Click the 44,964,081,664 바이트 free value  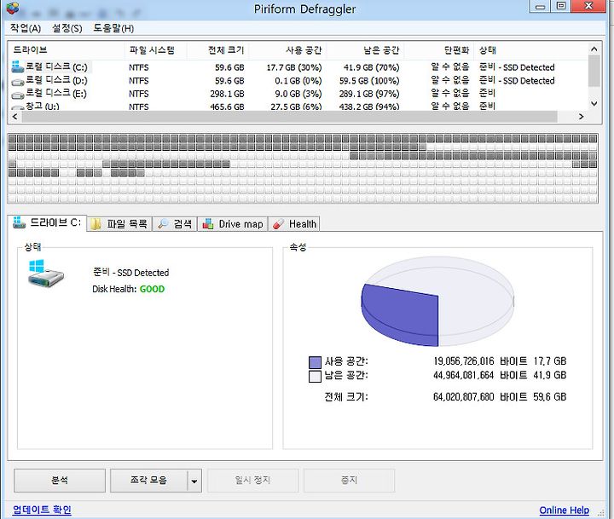click(x=480, y=375)
